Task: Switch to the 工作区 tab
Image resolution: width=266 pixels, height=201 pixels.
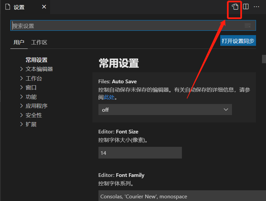Action: click(39, 42)
